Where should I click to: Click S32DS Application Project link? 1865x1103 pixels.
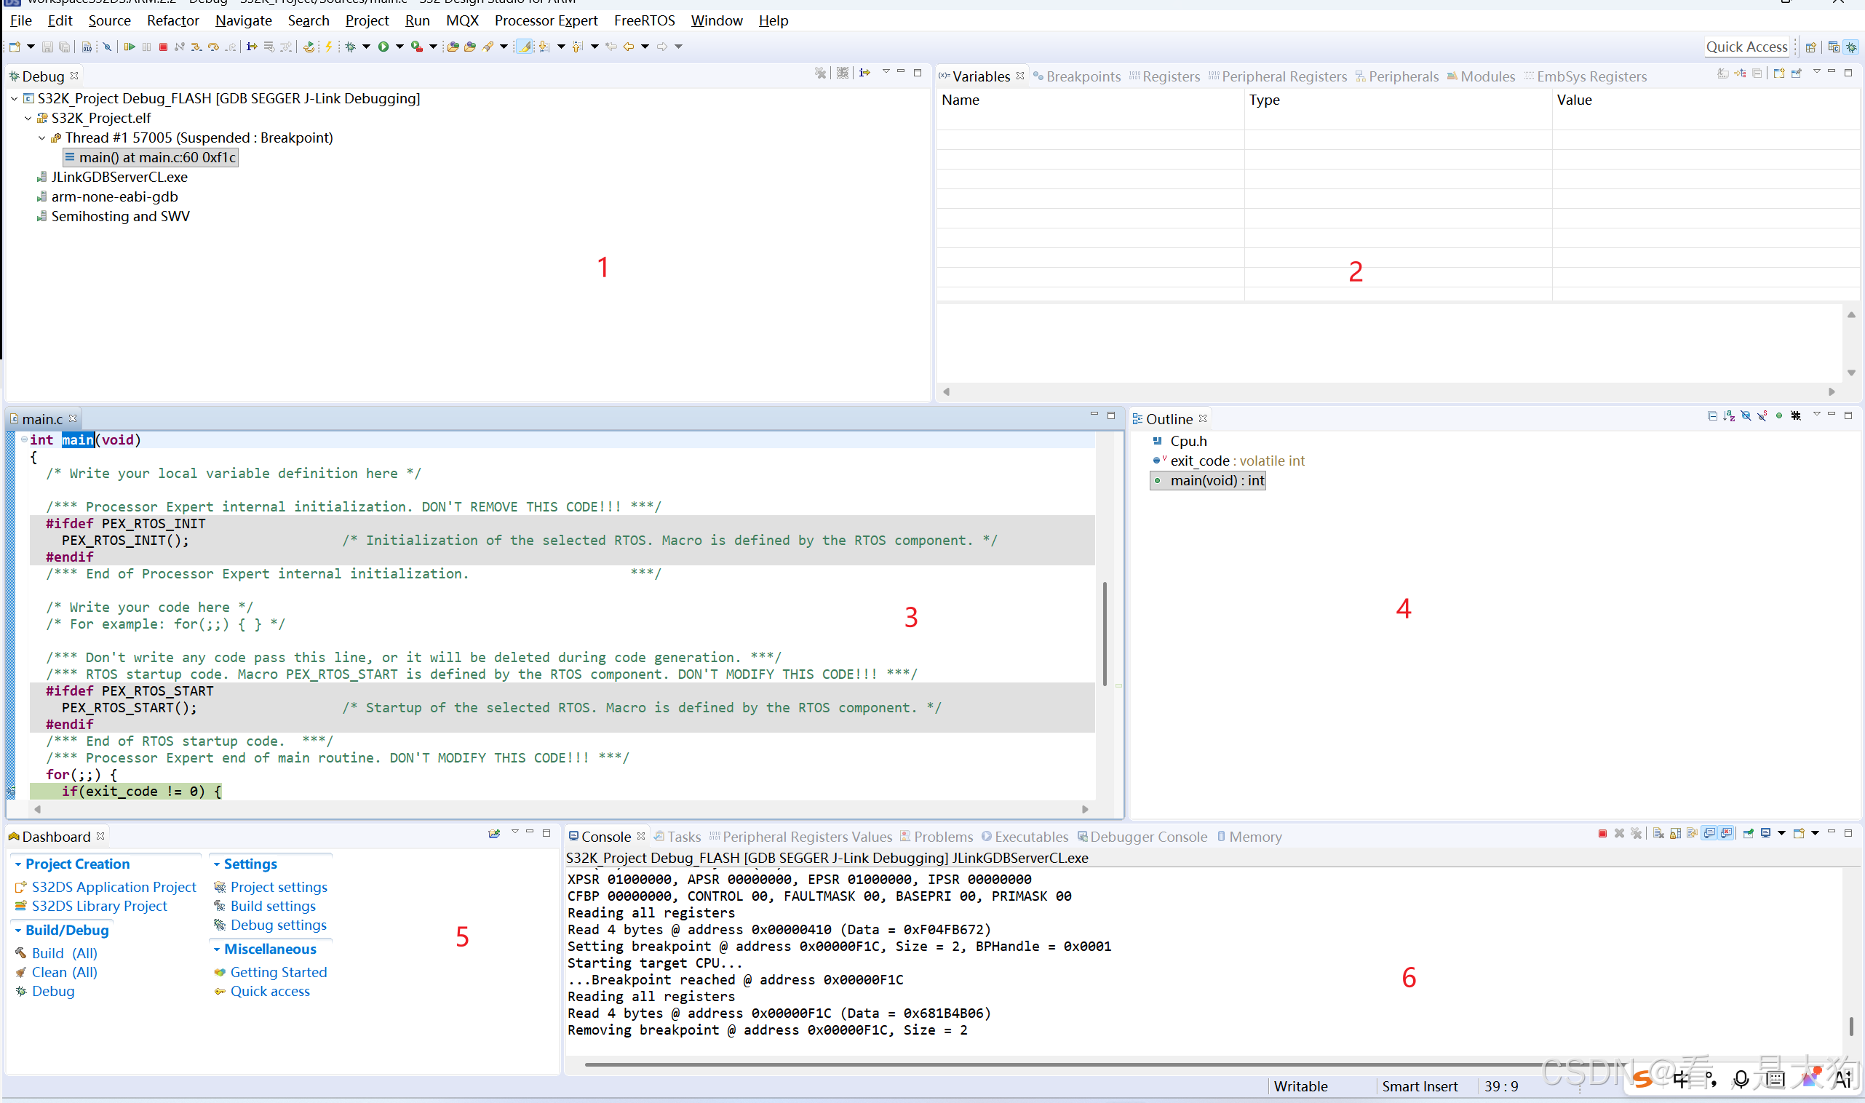point(114,887)
